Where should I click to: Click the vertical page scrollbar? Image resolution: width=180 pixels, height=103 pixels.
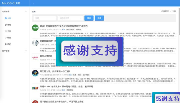[179, 21]
